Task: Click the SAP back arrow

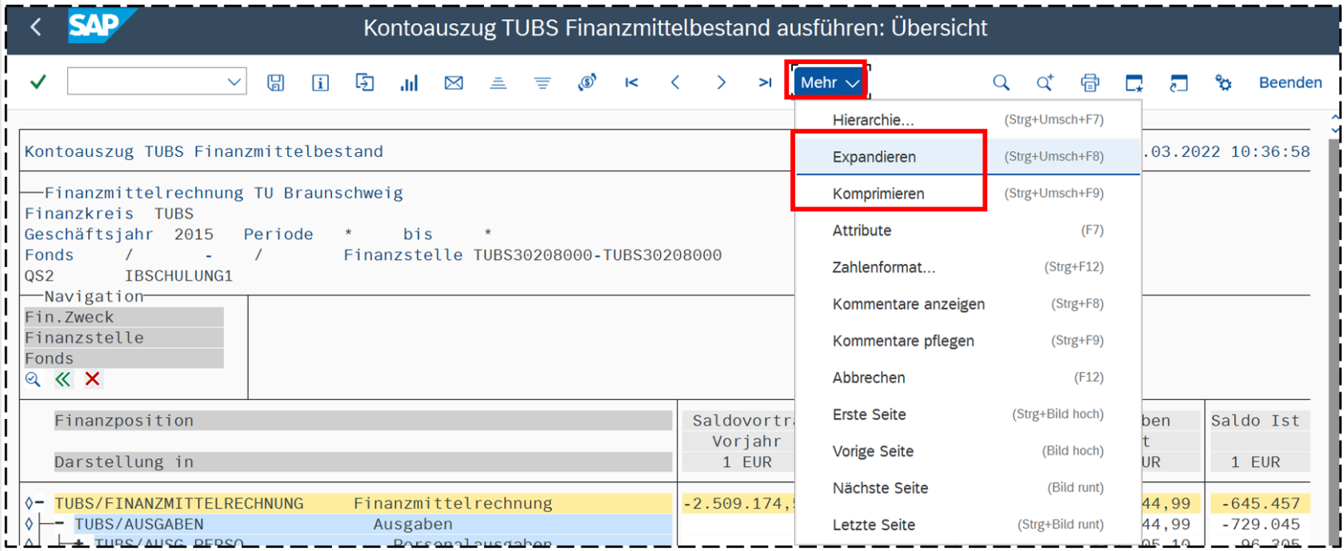Action: point(36,27)
